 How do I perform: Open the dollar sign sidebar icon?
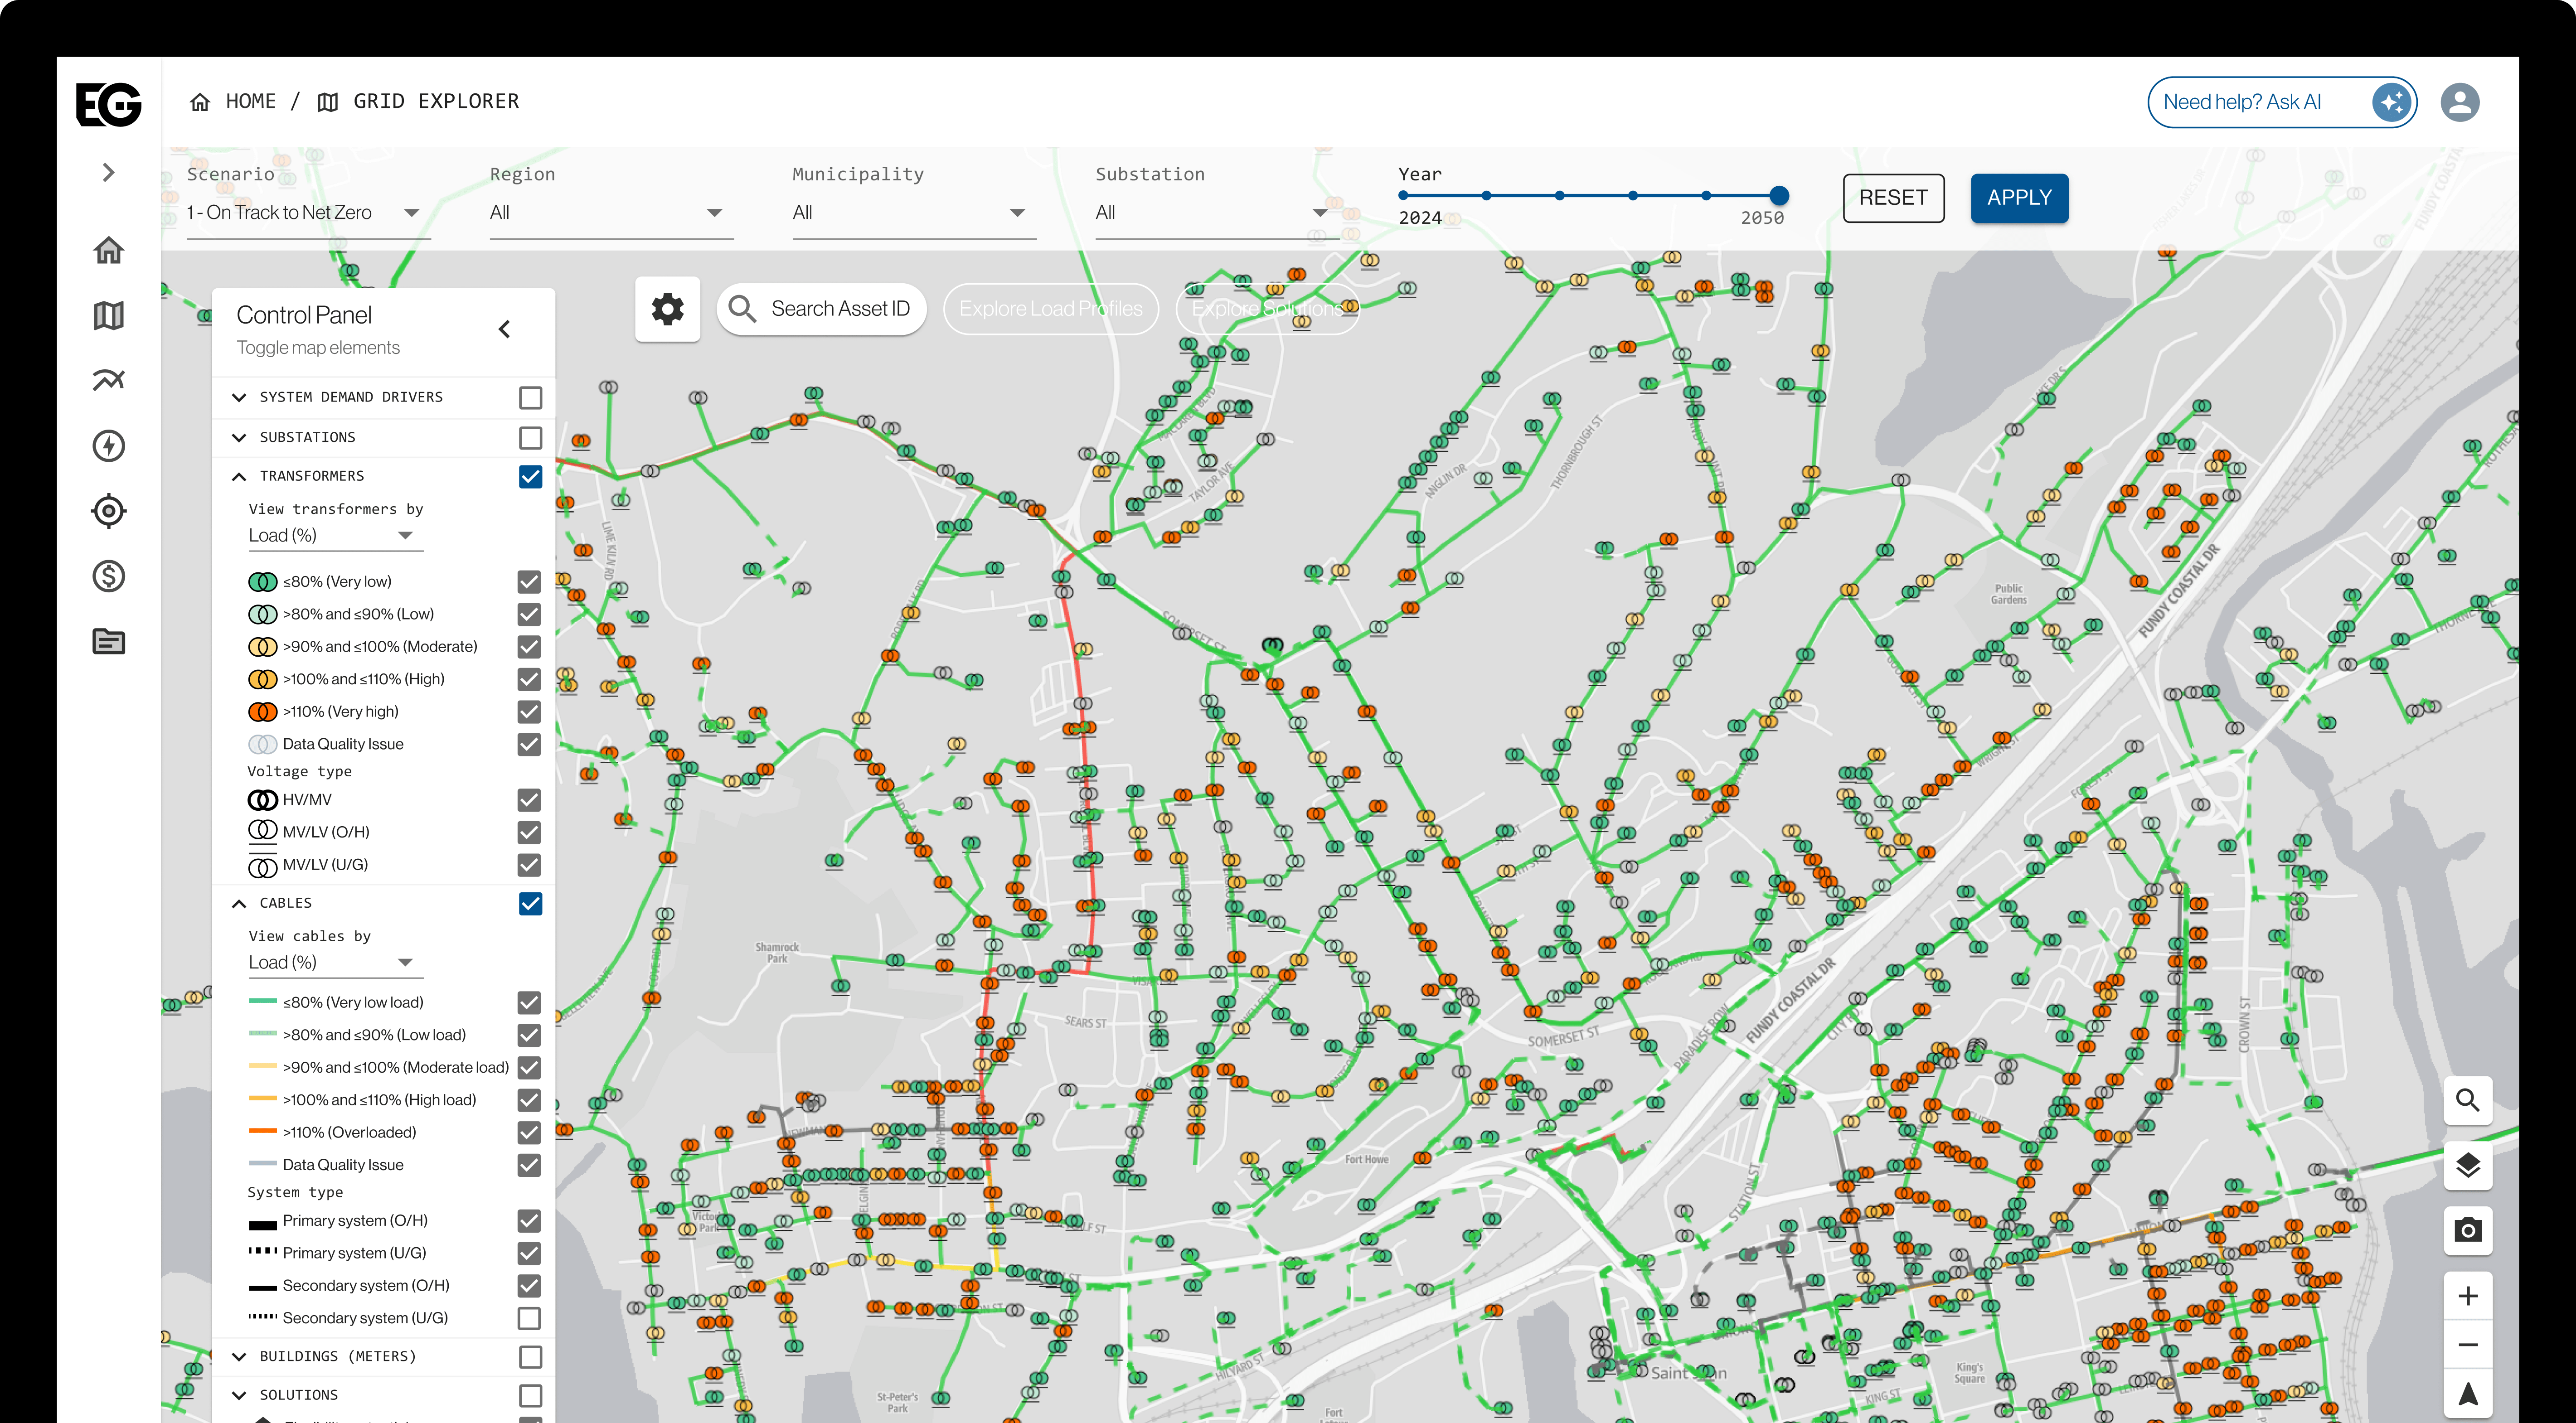pyautogui.click(x=109, y=576)
